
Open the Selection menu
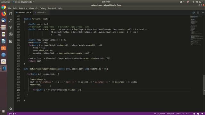pyautogui.click(x=23, y=8)
